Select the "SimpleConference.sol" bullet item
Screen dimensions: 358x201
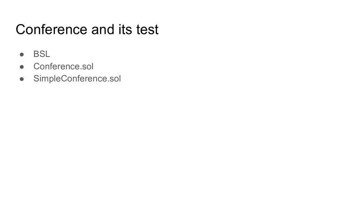pyautogui.click(x=77, y=79)
